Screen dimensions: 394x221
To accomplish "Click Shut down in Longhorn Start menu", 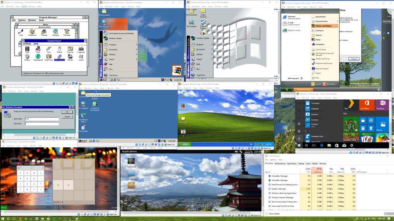I will coord(329,84).
